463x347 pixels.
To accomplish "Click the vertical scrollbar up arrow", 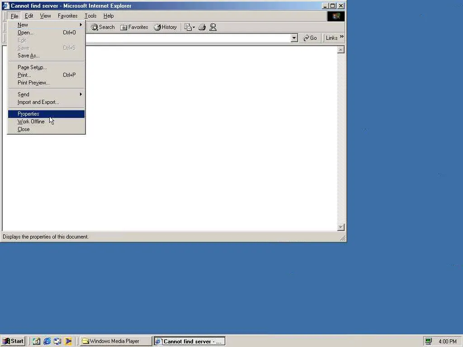I will coord(340,50).
